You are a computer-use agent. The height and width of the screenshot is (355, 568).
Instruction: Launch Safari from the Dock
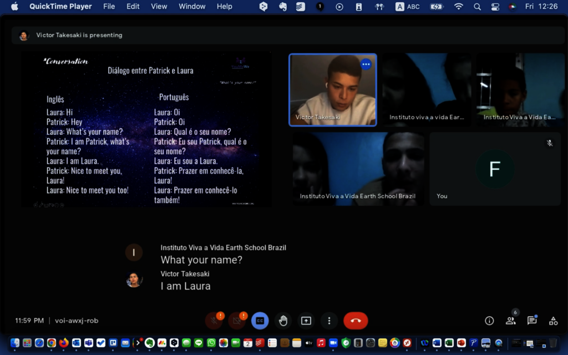[39, 343]
